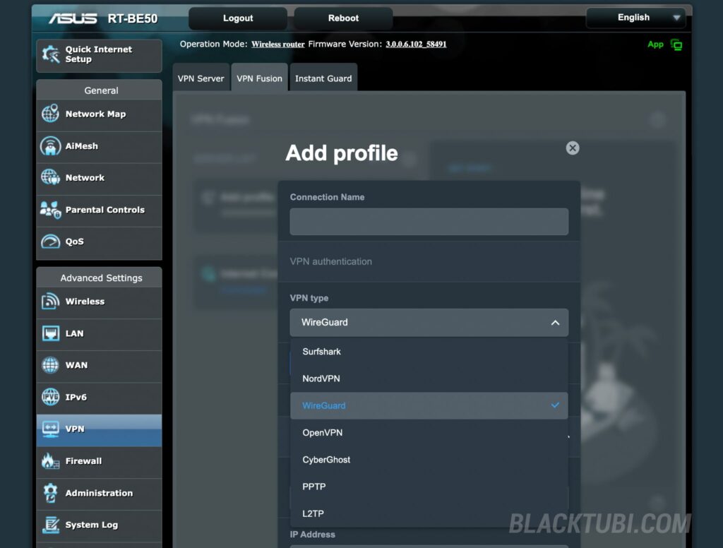
Task: Close the Add profile dialog
Action: pyautogui.click(x=573, y=148)
